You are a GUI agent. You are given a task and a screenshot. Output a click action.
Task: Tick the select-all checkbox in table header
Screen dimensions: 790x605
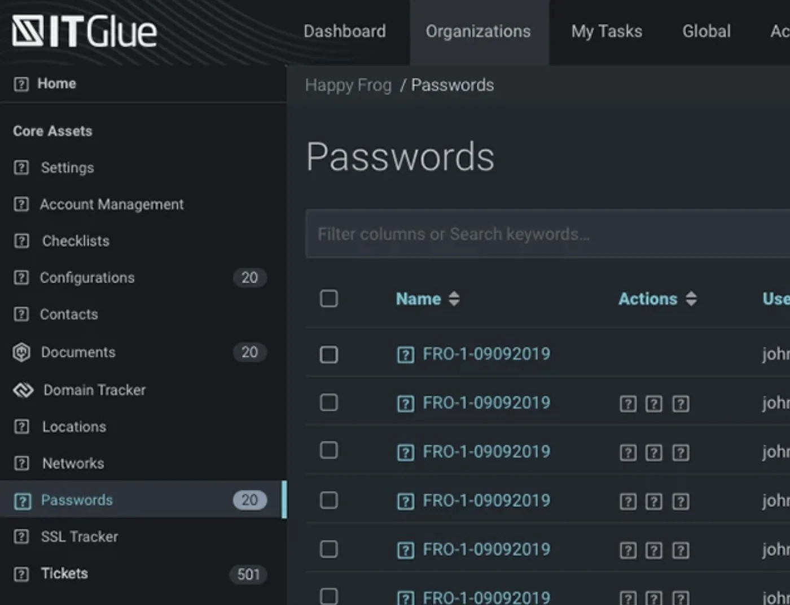(329, 298)
